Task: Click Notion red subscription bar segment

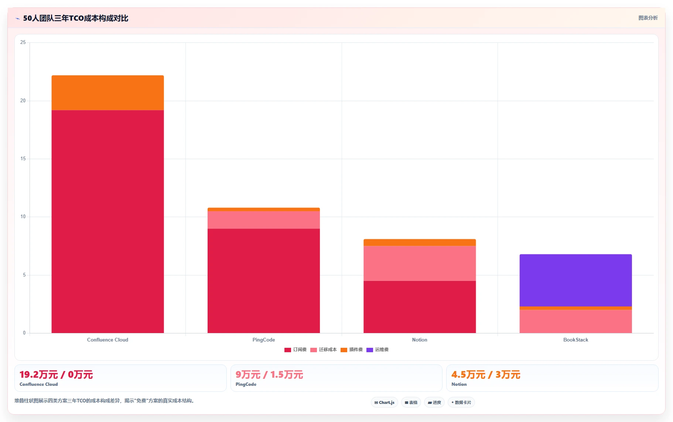Action: (x=420, y=307)
